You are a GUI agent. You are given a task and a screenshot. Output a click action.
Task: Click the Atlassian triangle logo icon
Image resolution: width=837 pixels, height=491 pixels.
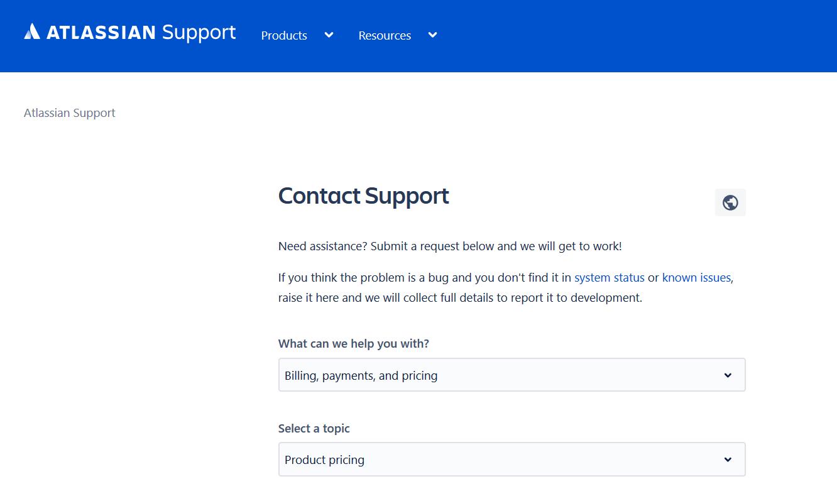point(31,31)
